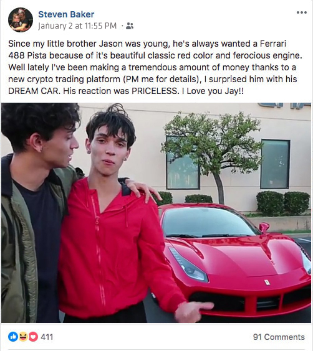Open the Steven Baker profile name link
Viewport: 313px width, 351px height.
66,14
